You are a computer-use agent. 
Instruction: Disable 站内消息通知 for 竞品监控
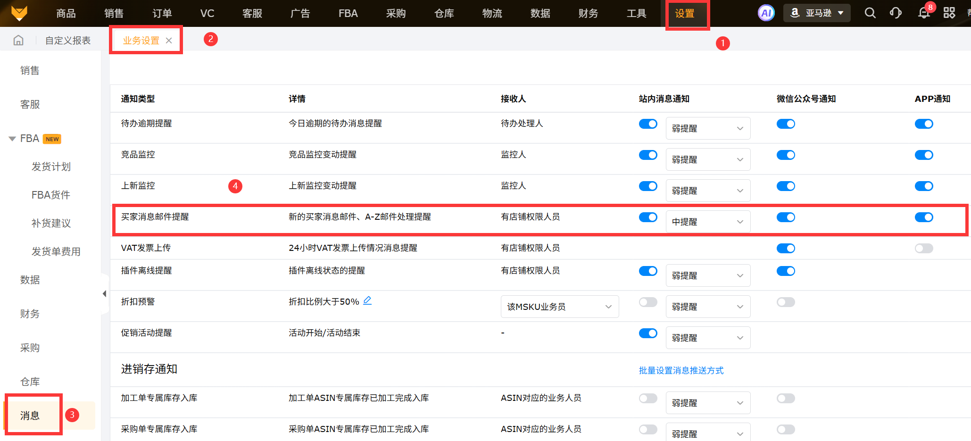(x=648, y=155)
